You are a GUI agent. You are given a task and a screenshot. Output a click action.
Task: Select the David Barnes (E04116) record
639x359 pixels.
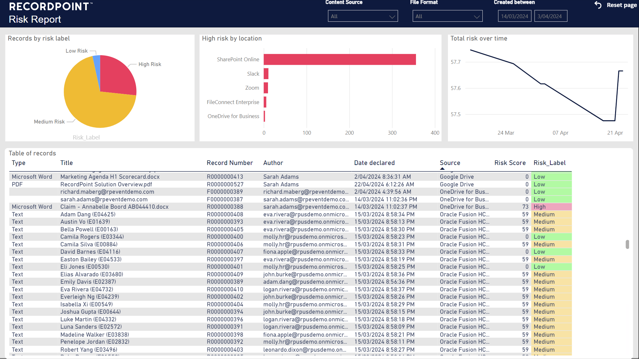coord(290,252)
